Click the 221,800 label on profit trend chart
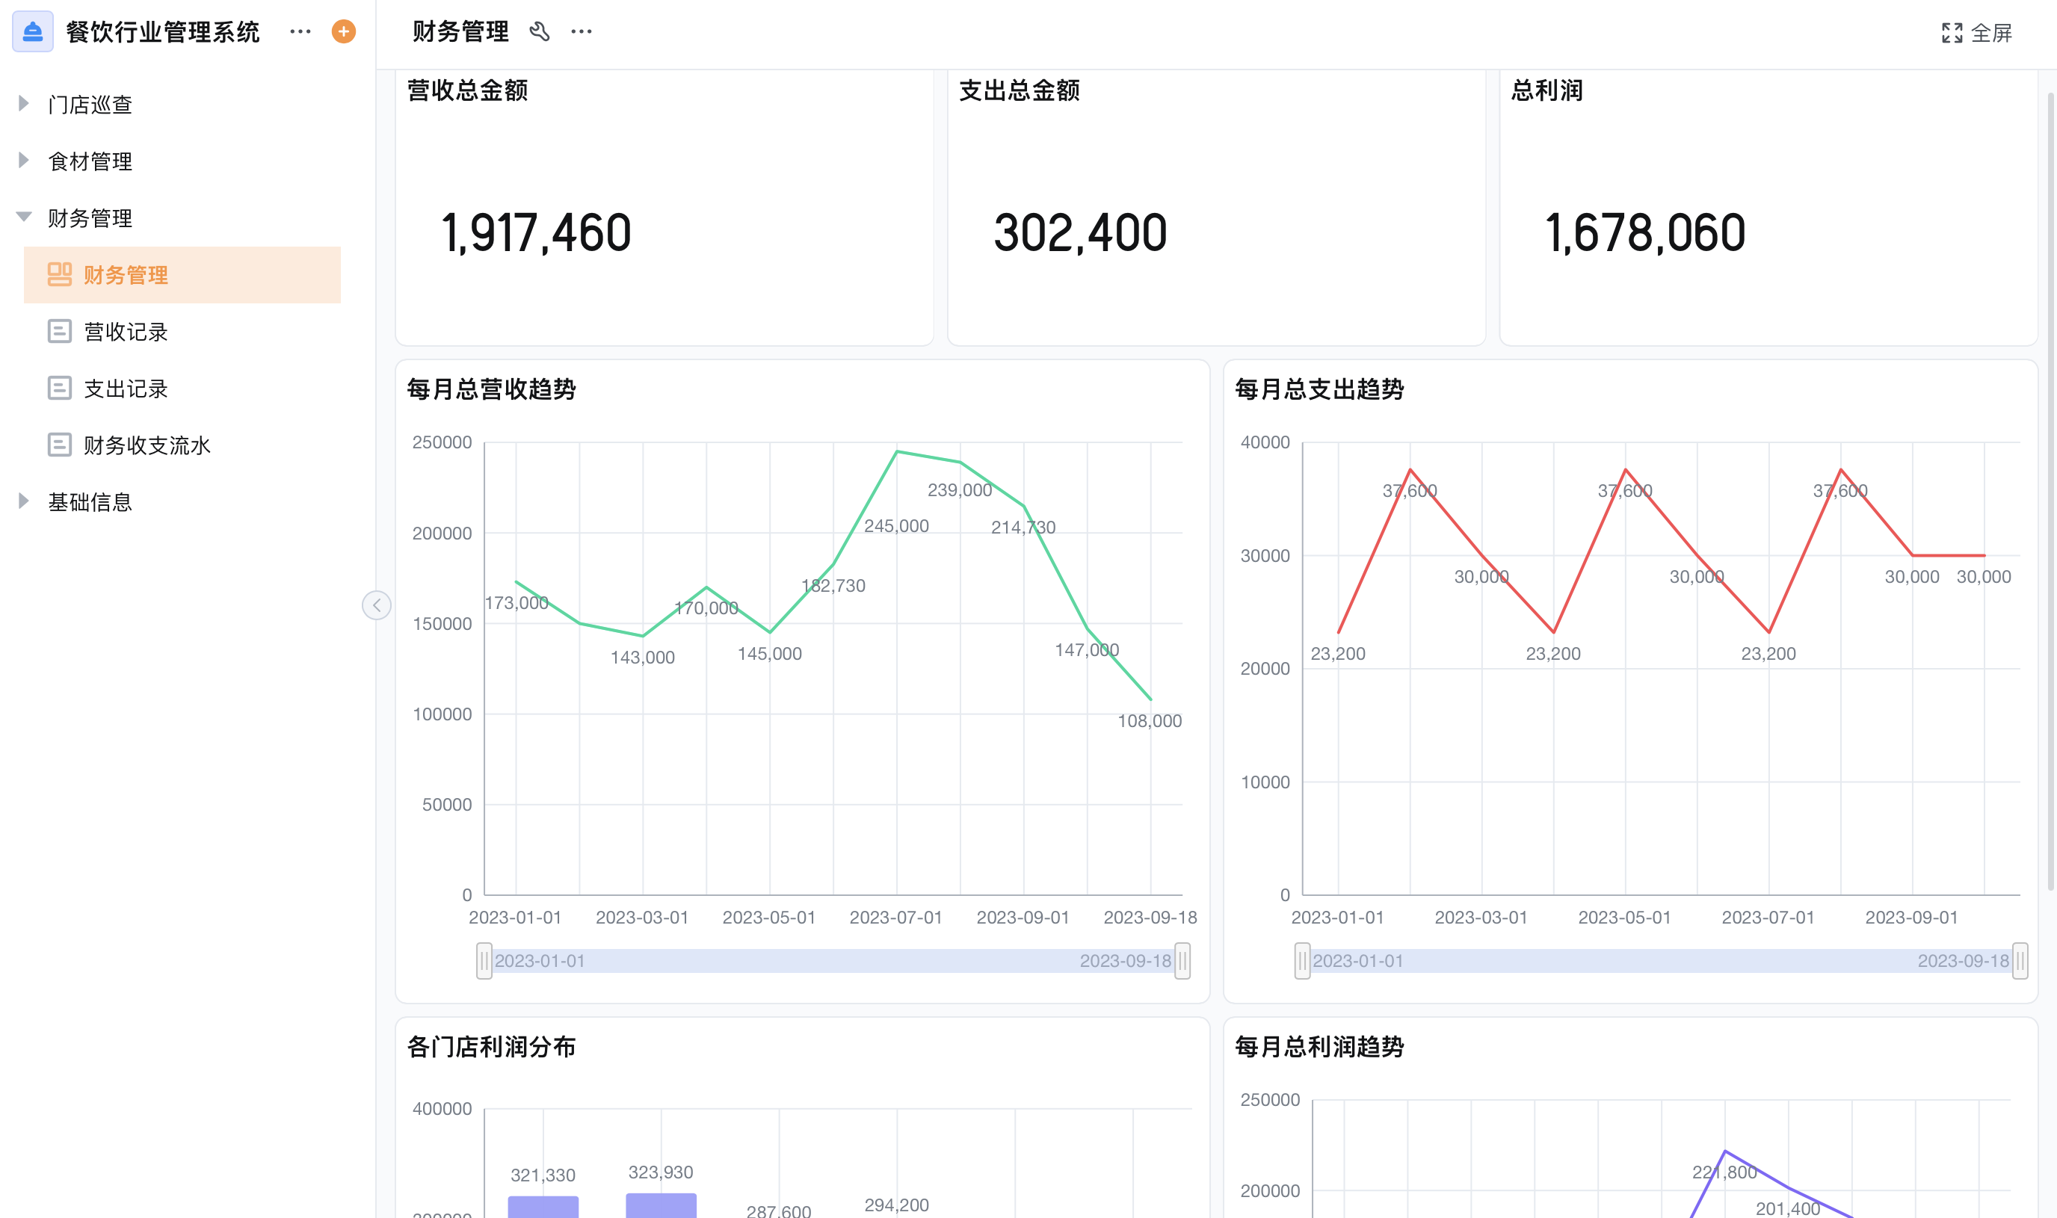Screen dimensions: 2057x1218 pos(1724,1172)
